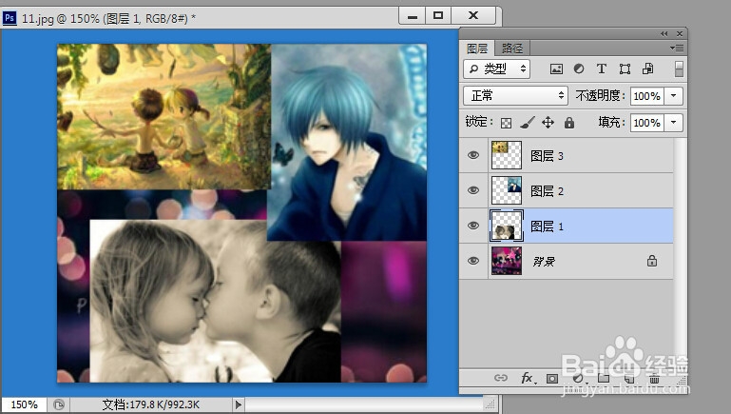
Task: Lock image pixels brush icon
Action: point(528,123)
